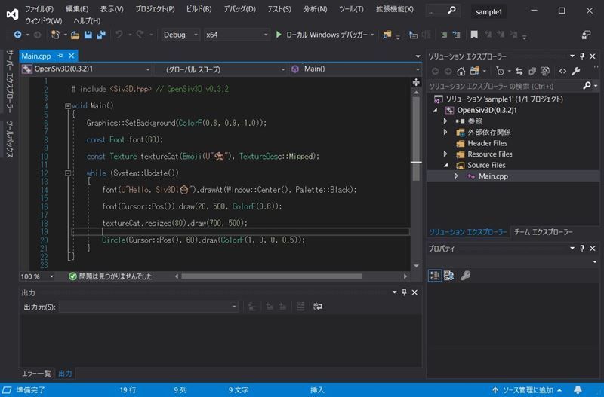The width and height of the screenshot is (604, 397).
Task: Click the bookmark icon in toolbar
Action: (474, 35)
